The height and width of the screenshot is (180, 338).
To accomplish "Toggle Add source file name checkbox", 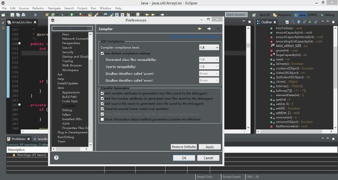I will (x=102, y=103).
